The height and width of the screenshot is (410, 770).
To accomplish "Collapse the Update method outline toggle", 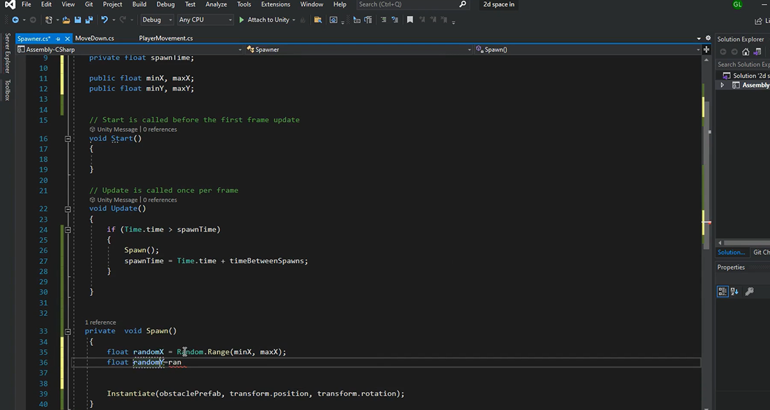I will click(x=67, y=209).
